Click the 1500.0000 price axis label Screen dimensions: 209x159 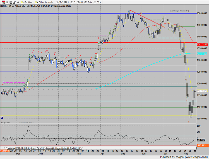(x=202, y=13)
